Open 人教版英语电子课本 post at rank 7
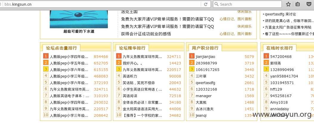The height and width of the screenshot is (123, 314). (x=69, y=96)
